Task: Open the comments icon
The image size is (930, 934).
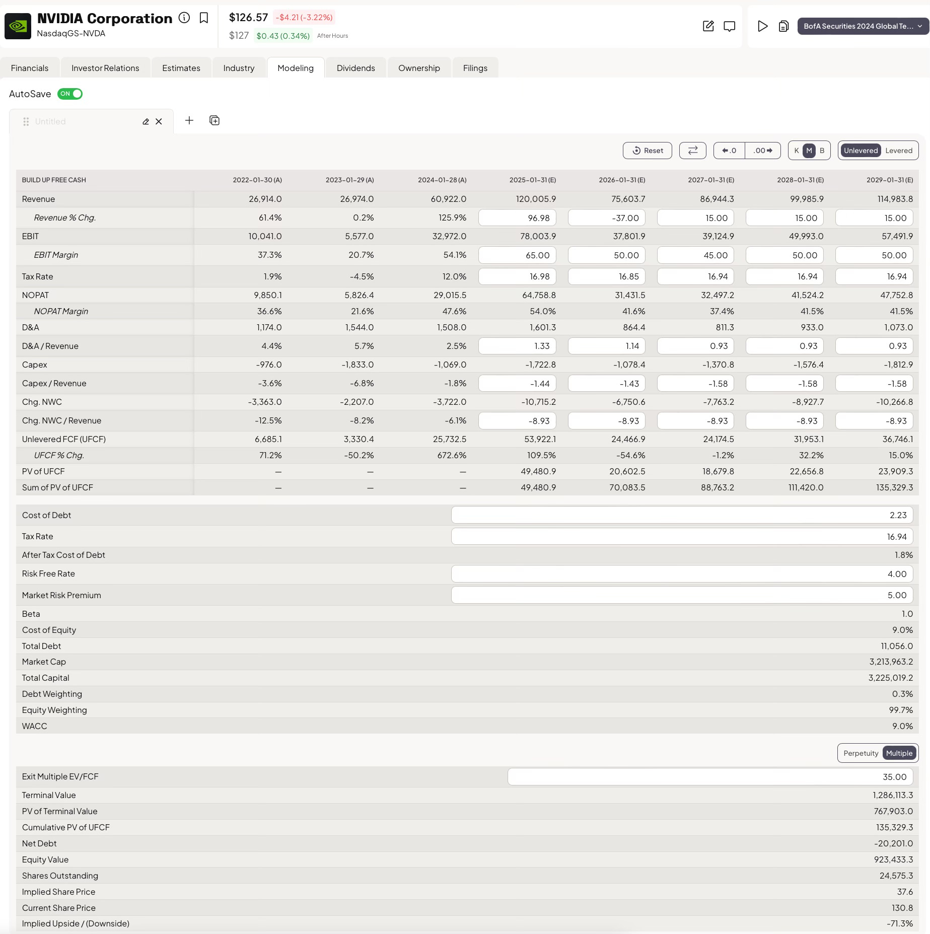Action: (x=729, y=26)
